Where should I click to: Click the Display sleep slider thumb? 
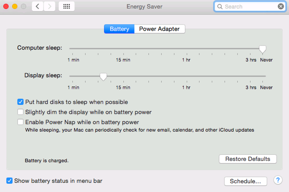tap(103, 77)
